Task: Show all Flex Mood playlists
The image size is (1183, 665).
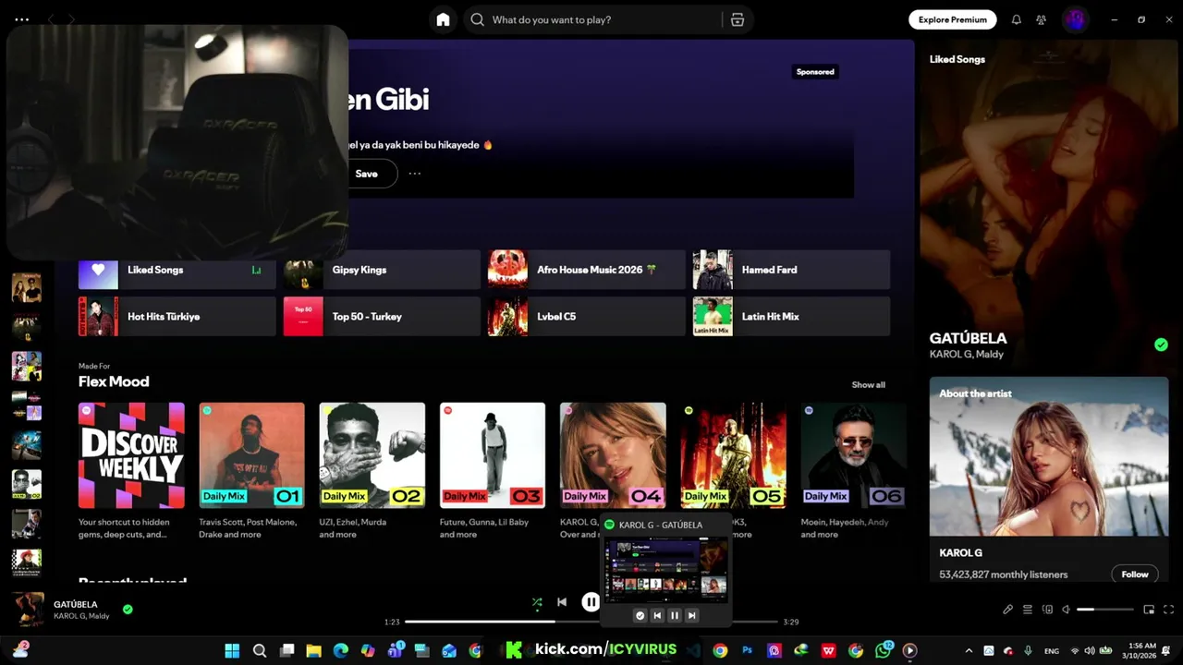Action: tap(868, 385)
